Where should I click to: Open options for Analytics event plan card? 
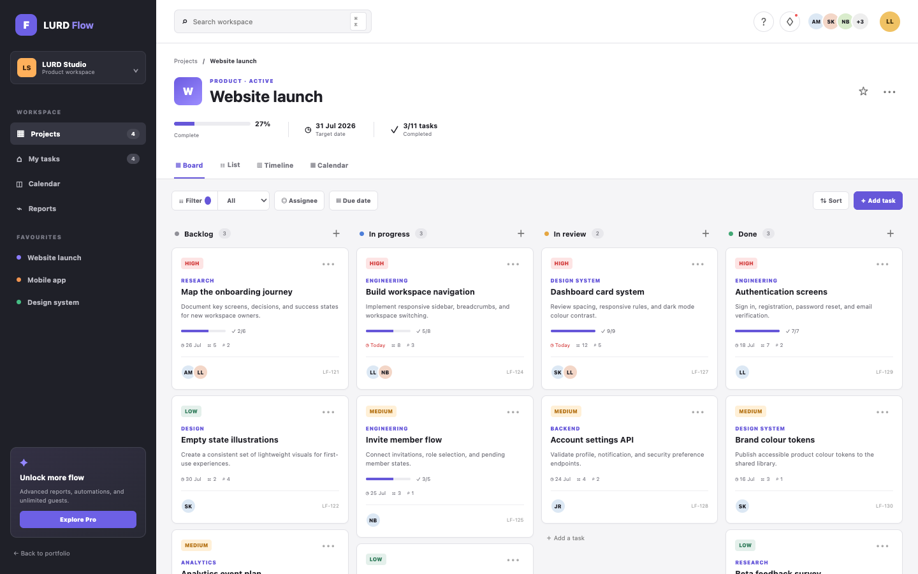click(328, 546)
